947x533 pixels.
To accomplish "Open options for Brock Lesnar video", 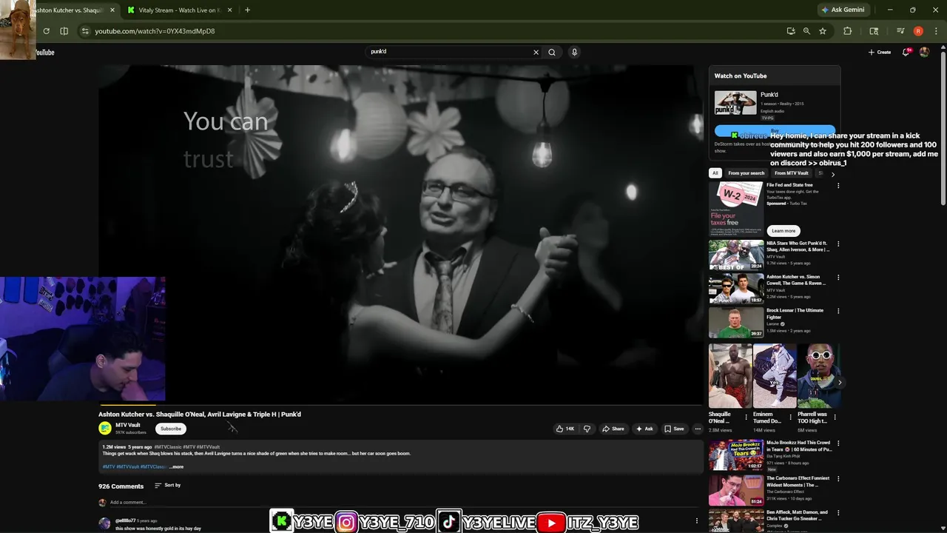I will pos(838,311).
